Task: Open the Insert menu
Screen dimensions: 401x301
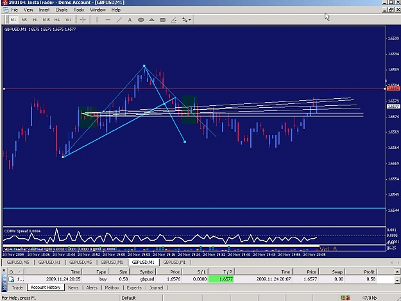Action: (44, 10)
